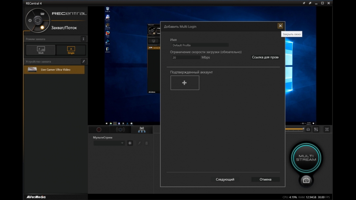Toggle fullscreen preview icon

[327, 130]
